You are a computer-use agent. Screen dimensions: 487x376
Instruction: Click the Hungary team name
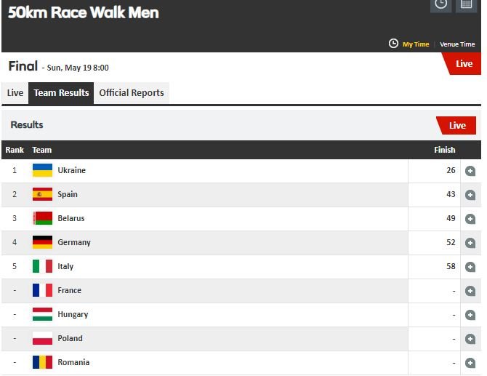pyautogui.click(x=73, y=314)
